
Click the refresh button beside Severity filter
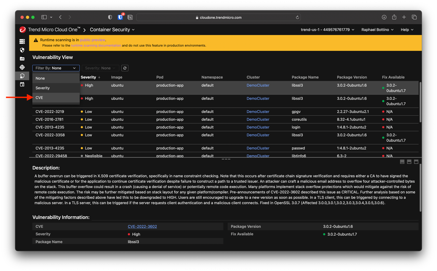(125, 68)
